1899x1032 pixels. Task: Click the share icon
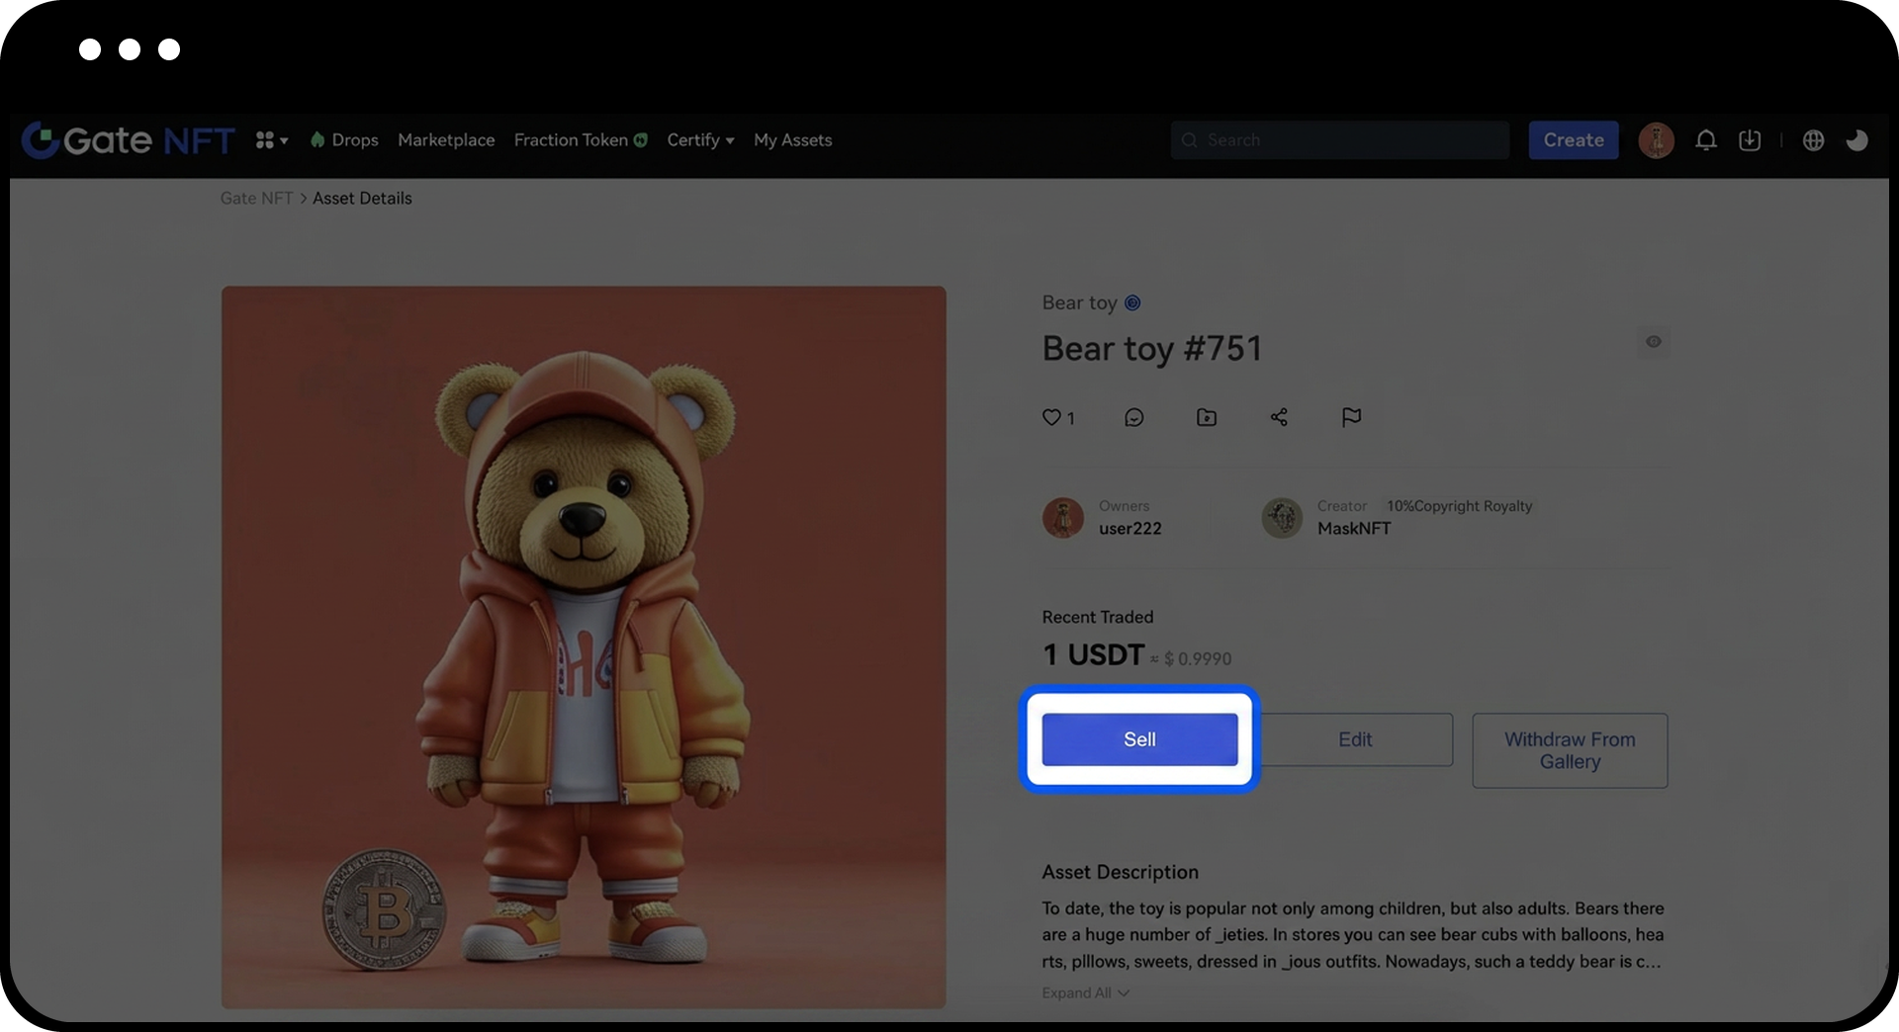click(x=1279, y=417)
